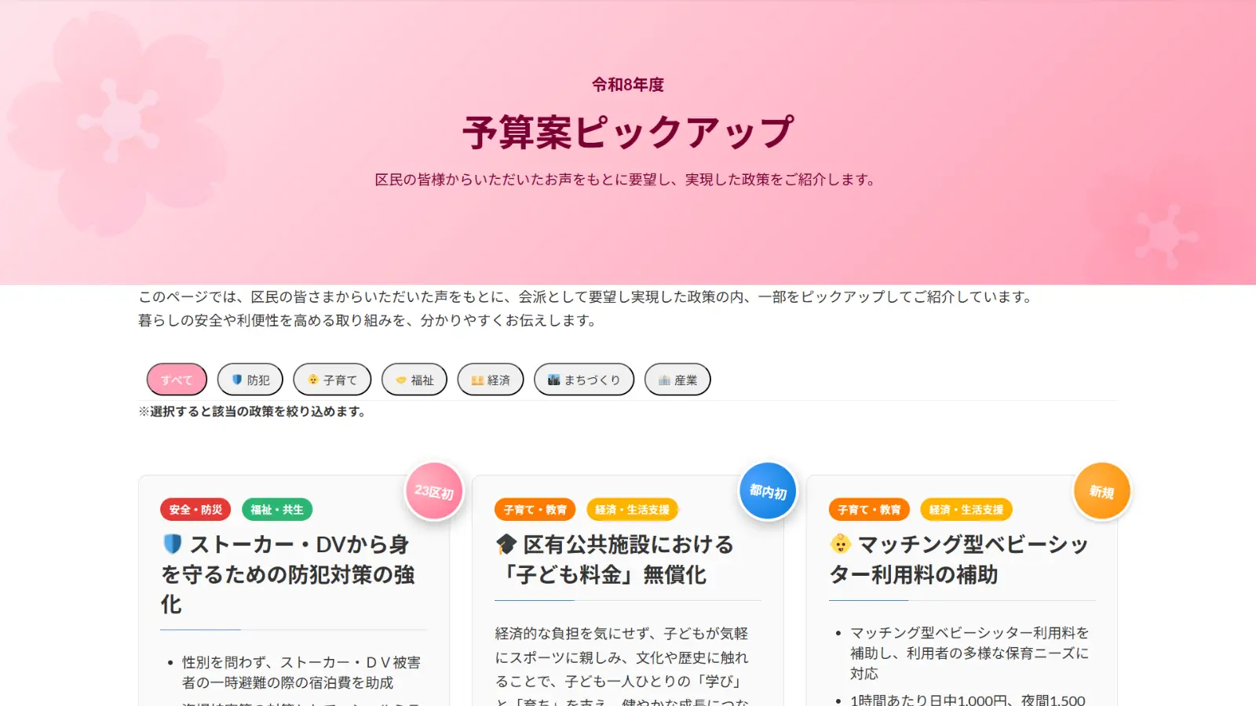
Task: Open the 「子ども料金」無償化 card title
Action: (x=615, y=559)
